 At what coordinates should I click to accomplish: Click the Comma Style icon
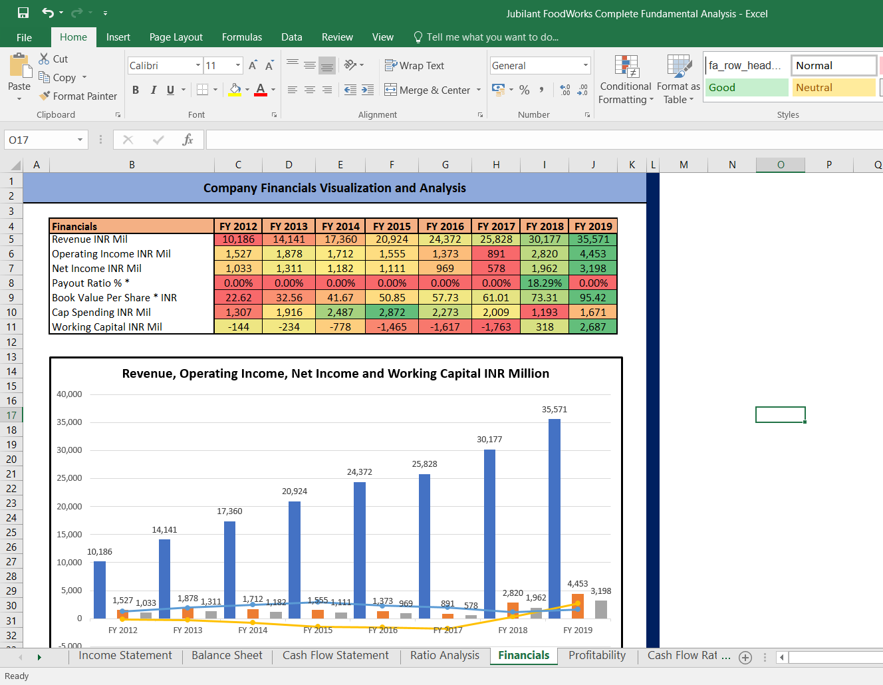[x=542, y=90]
